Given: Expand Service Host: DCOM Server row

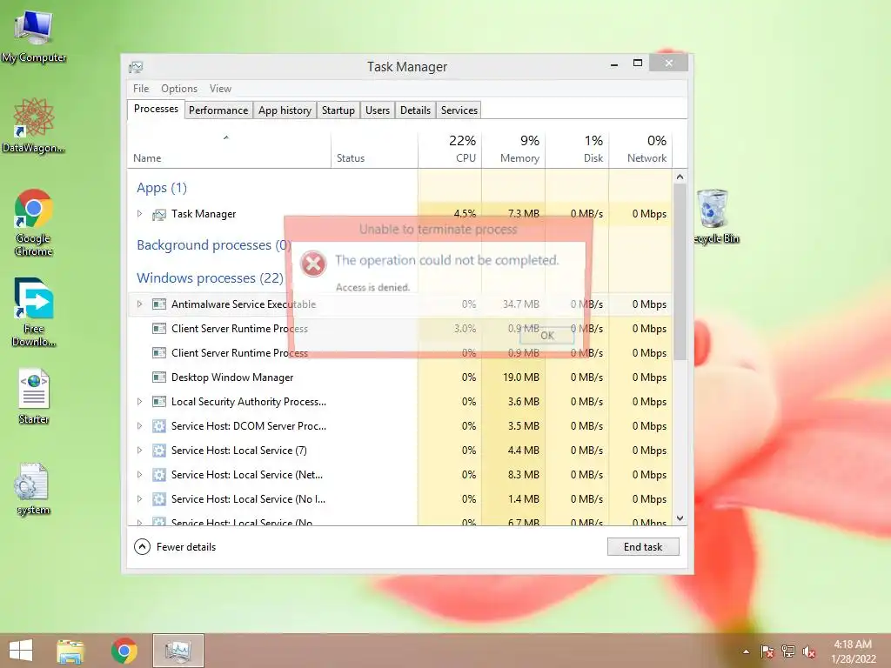Looking at the screenshot, I should click(x=140, y=426).
